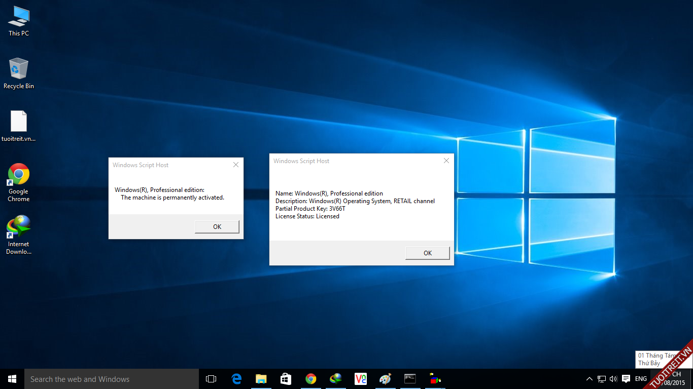Screen dimensions: 693x389
Task: Click the Search the web and Windows box
Action: (112, 379)
